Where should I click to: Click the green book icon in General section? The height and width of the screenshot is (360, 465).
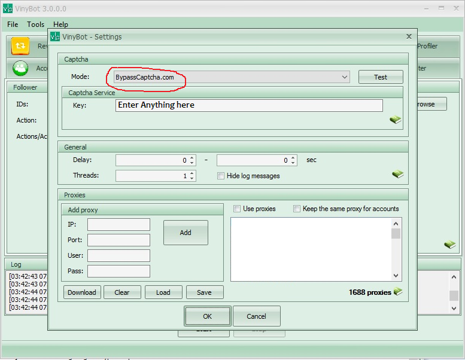(x=398, y=174)
